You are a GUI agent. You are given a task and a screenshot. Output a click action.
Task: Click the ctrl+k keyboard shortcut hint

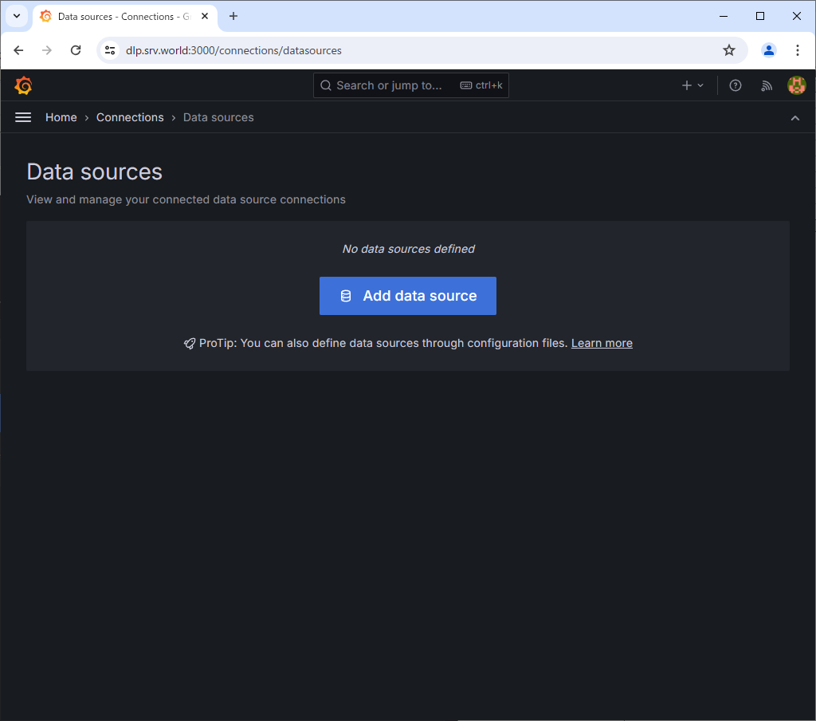click(481, 85)
